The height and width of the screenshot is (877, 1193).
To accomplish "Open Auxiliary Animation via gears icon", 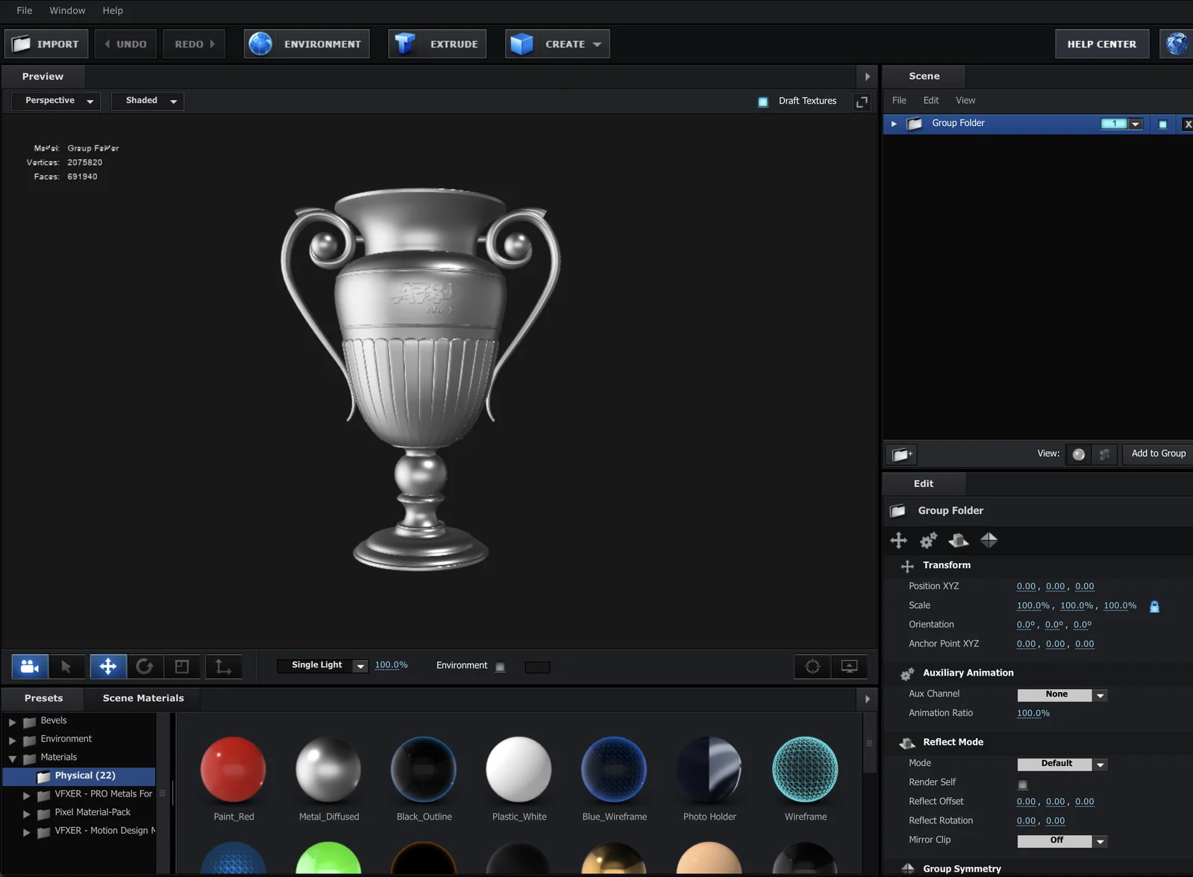I will (929, 540).
